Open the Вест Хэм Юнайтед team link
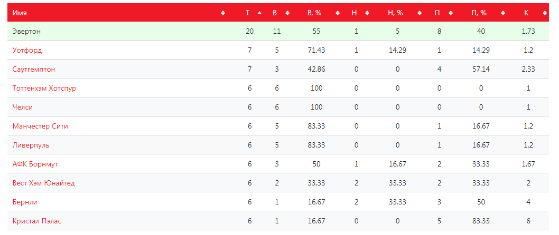Screen dimensions: 559x235 click(44, 183)
